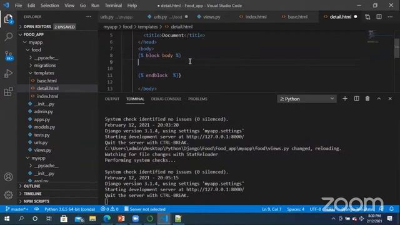Maximize the terminal panel size
This screenshot has width=400, height=225.
379,99
